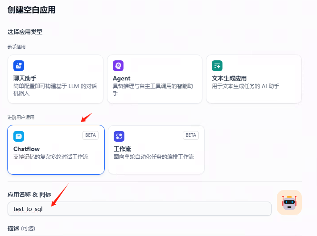Viewport: 317px width, 236px height.
Task: Click the 描述 (可选) label
Action: [x=21, y=228]
